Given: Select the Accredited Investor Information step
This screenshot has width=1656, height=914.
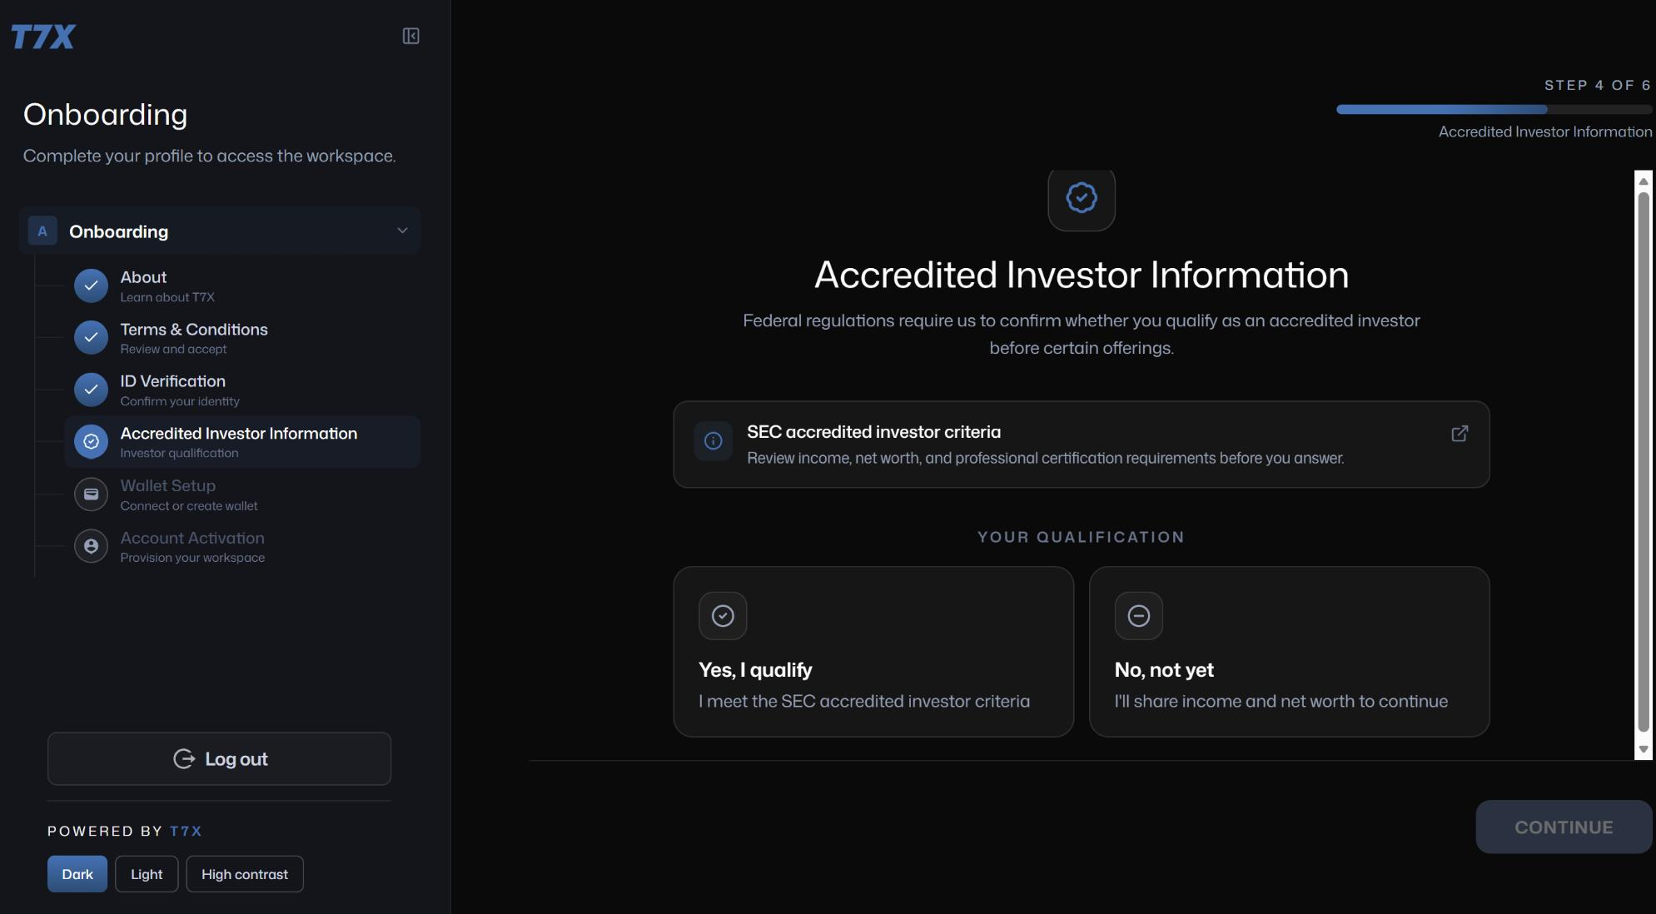Looking at the screenshot, I should point(242,442).
